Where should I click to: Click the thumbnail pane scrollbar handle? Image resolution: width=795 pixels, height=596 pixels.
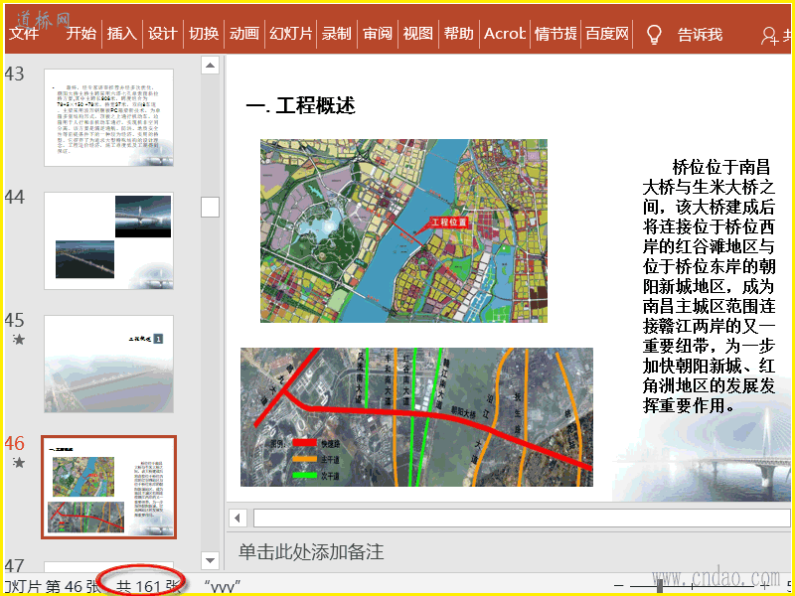[211, 207]
